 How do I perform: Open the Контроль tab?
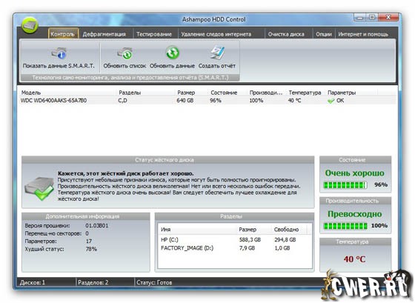point(63,34)
